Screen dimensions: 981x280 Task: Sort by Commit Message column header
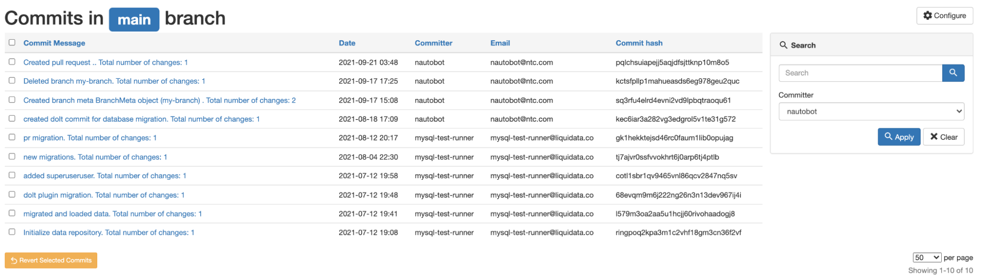(54, 43)
